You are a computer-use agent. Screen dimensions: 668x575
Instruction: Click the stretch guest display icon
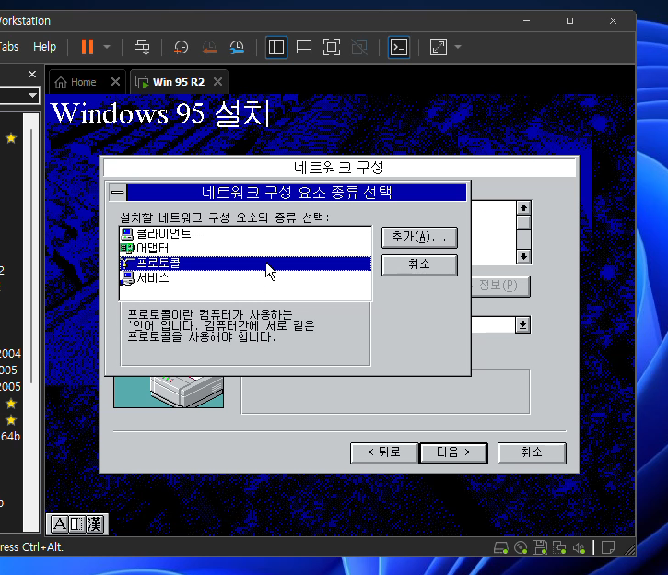pos(439,47)
